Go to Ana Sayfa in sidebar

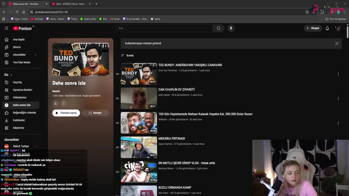[x=20, y=39]
